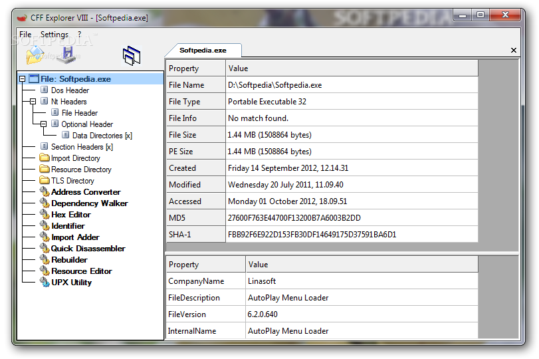Click the multiple windows toolbar icon
Screen dimensions: 539x359
click(132, 55)
